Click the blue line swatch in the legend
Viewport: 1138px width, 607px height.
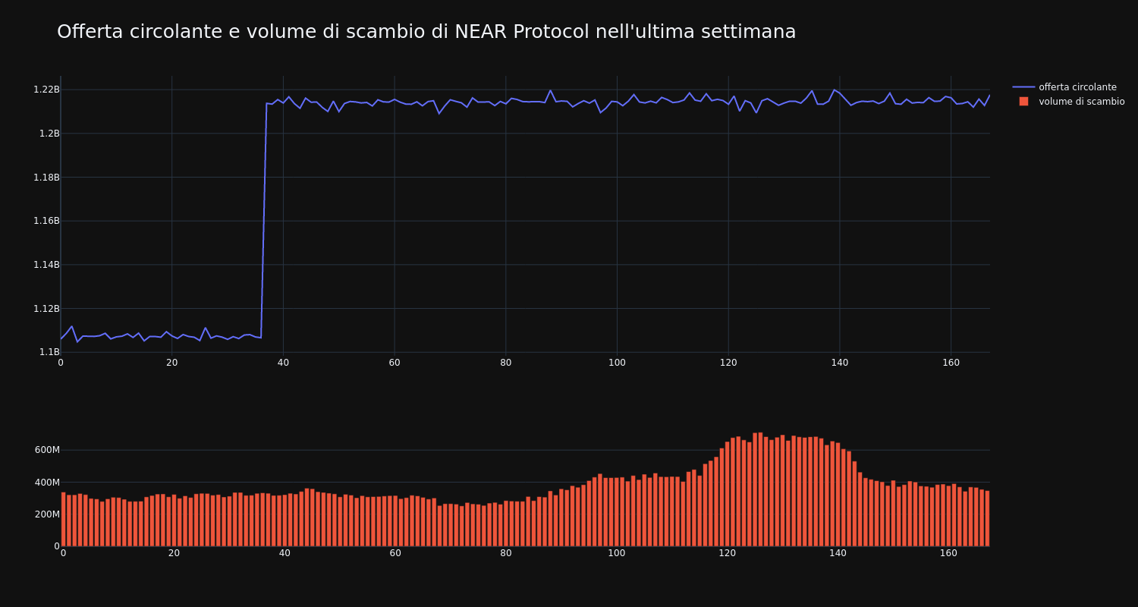pos(1023,87)
